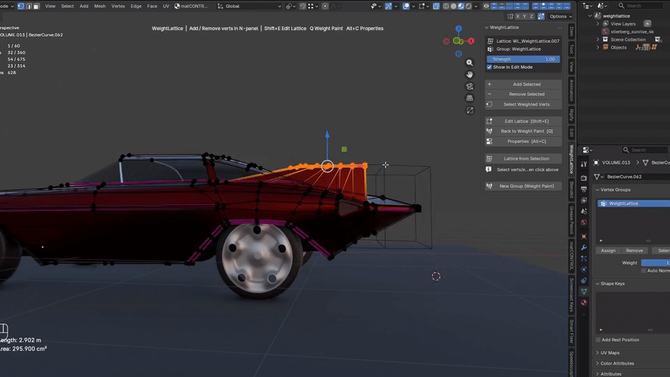Toggle X-ray view button
Screen dimensions: 670x377
(436, 6)
